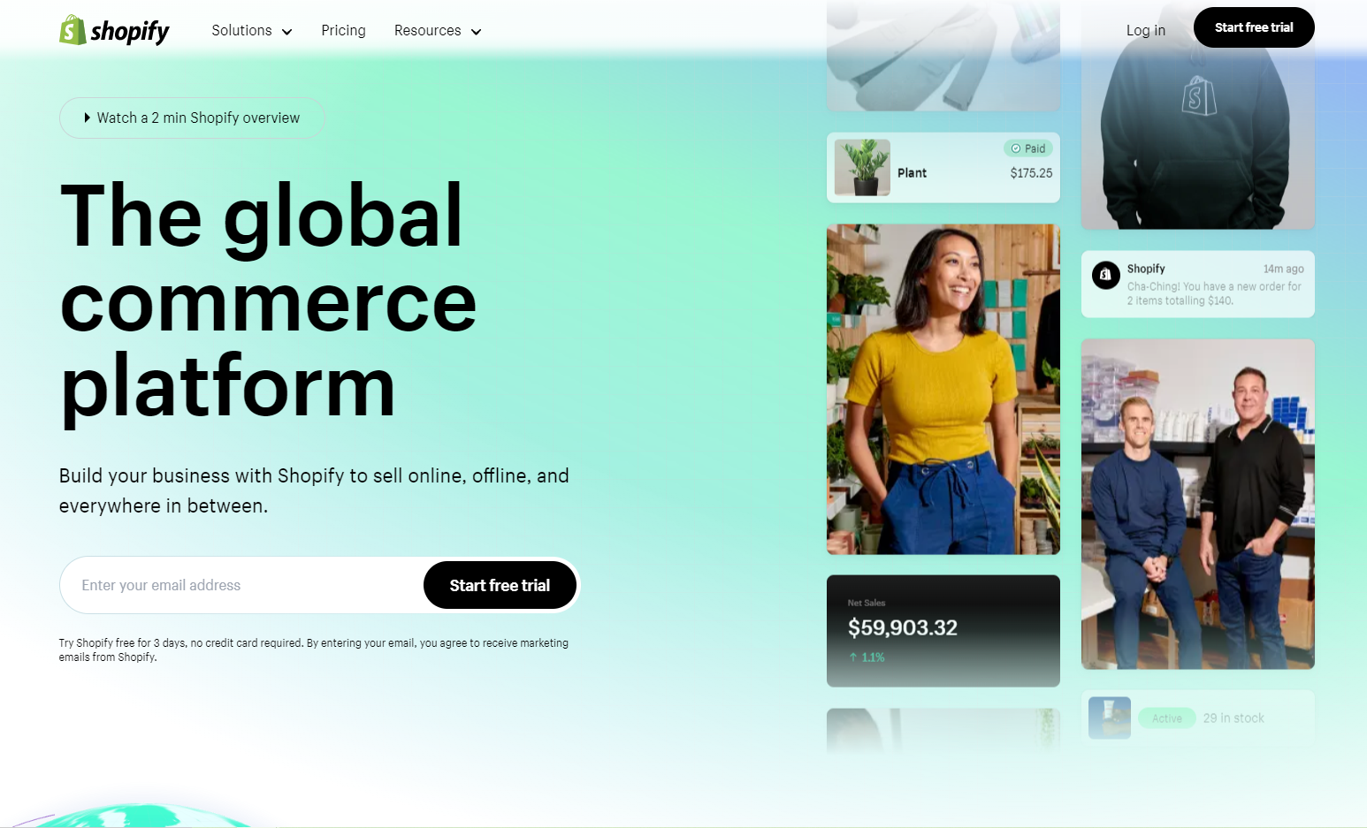This screenshot has height=828, width=1367.
Task: Click the product thumbnail beside Active badge
Action: point(1110,718)
